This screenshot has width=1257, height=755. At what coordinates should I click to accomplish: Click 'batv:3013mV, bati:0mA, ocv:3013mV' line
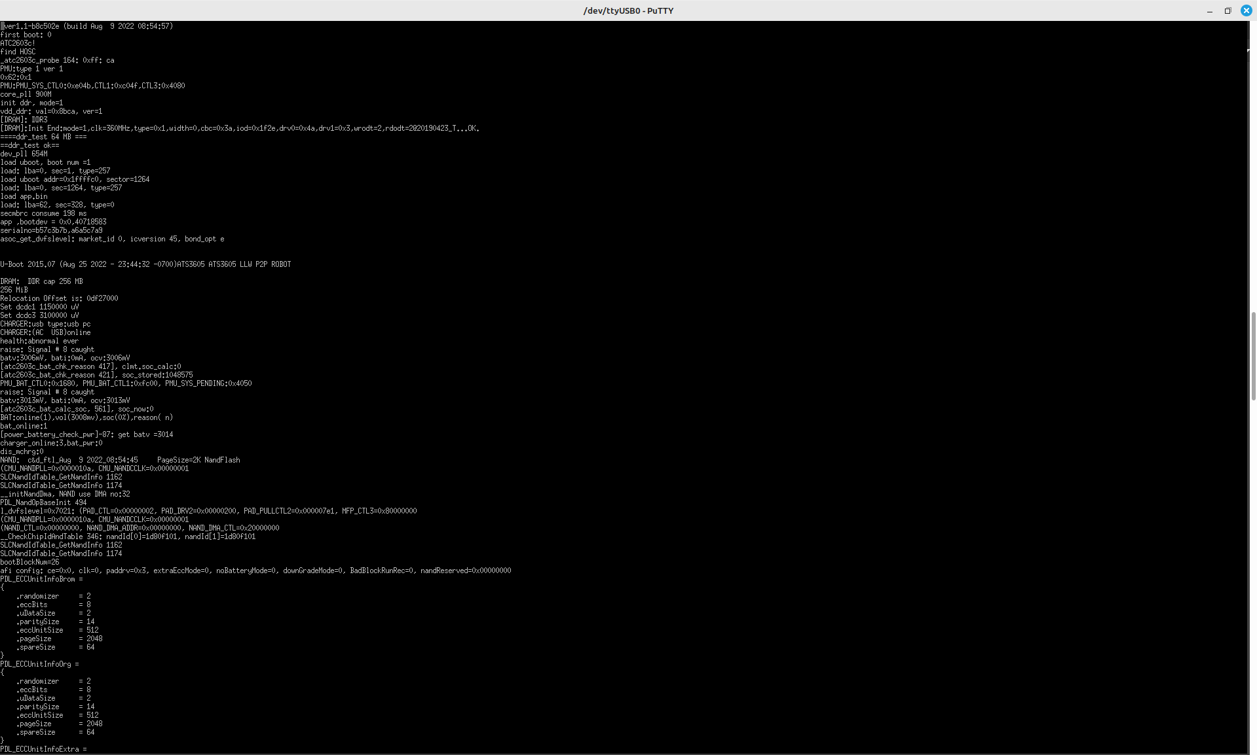tap(65, 400)
